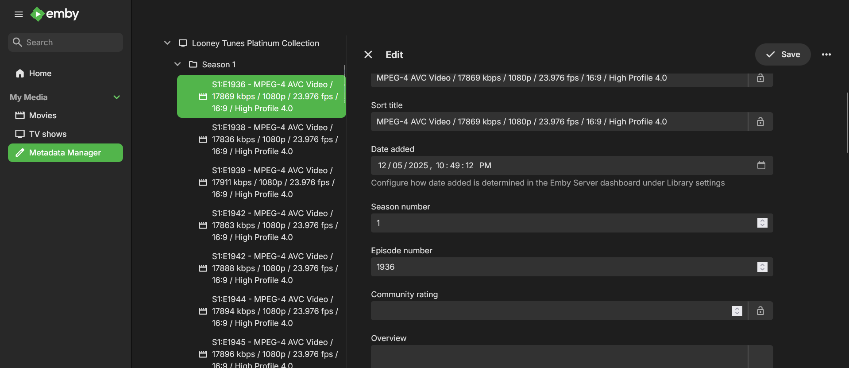Open Movies library in the sidebar
The height and width of the screenshot is (368, 849).
[x=42, y=116]
